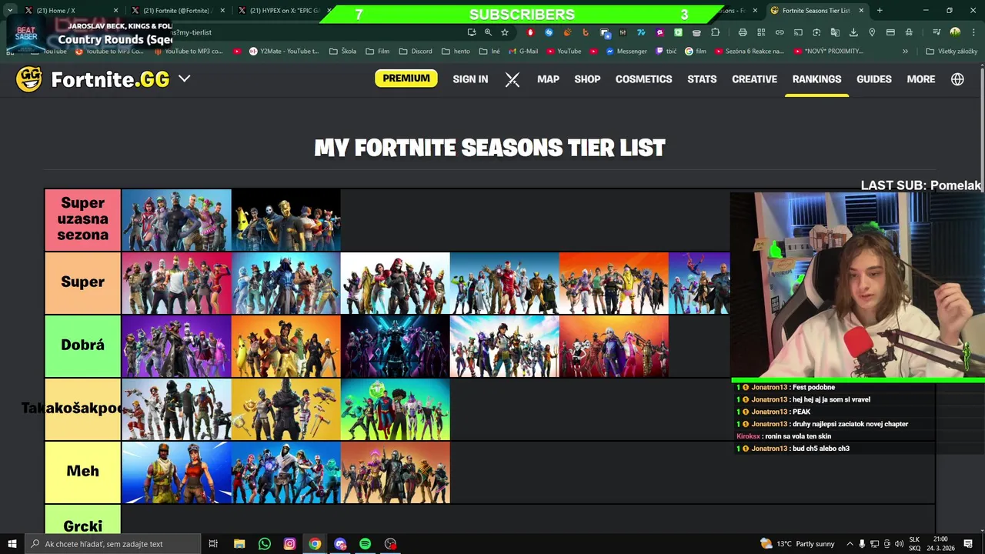The height and width of the screenshot is (554, 985).
Task: Open the GUIDES menu
Action: coord(874,79)
